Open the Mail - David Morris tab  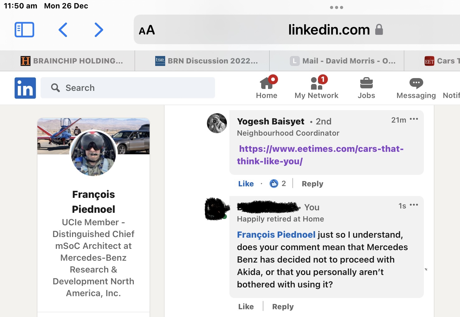[343, 61]
